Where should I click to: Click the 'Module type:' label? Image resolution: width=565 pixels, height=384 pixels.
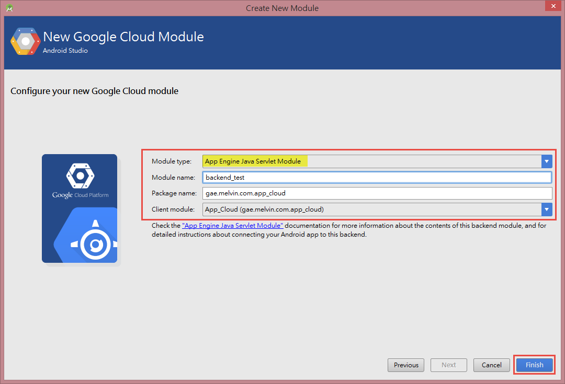[172, 161]
